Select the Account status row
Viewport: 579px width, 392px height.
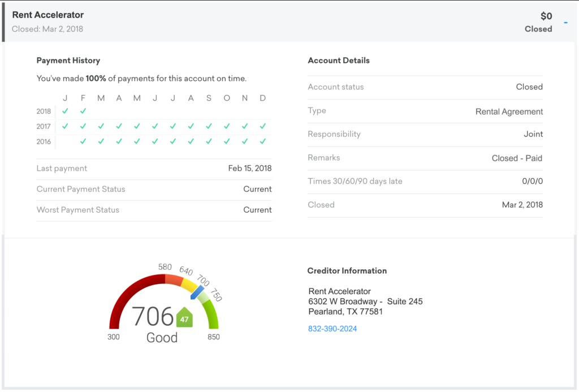425,87
